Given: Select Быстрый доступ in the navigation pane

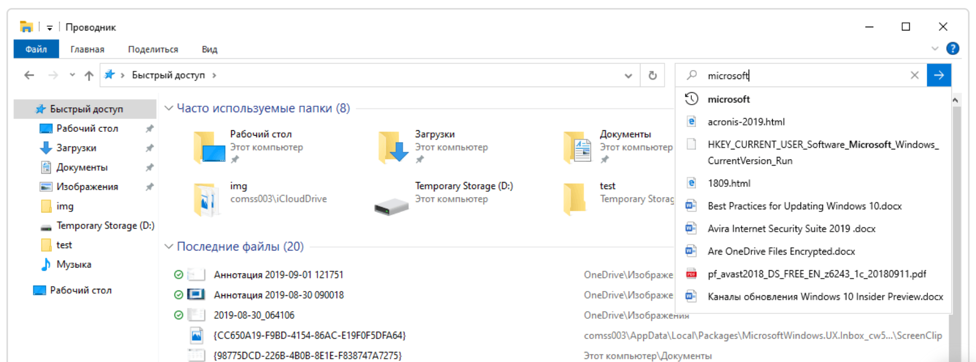Looking at the screenshot, I should [86, 109].
